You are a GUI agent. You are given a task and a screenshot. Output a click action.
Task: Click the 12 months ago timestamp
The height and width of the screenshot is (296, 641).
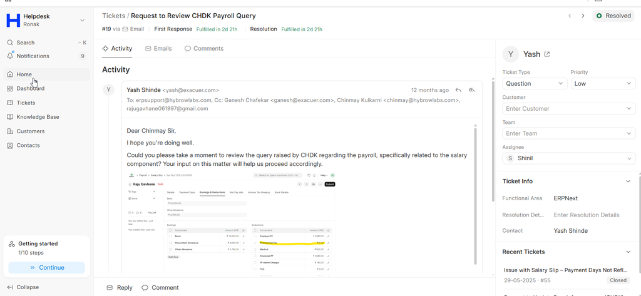click(x=429, y=90)
